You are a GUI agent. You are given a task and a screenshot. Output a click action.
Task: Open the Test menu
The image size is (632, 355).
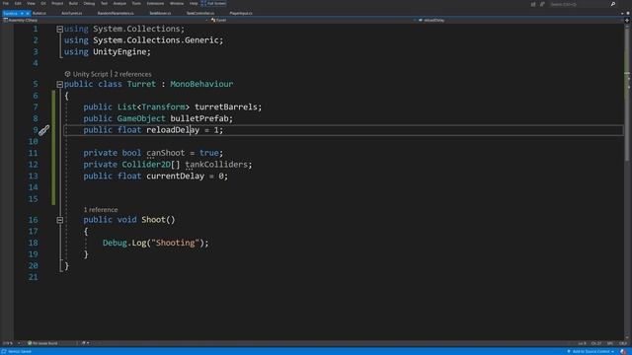coord(104,3)
